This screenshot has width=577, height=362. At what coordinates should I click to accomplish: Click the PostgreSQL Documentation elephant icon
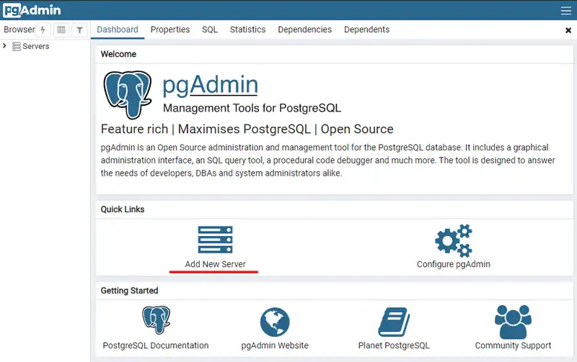coord(156,321)
